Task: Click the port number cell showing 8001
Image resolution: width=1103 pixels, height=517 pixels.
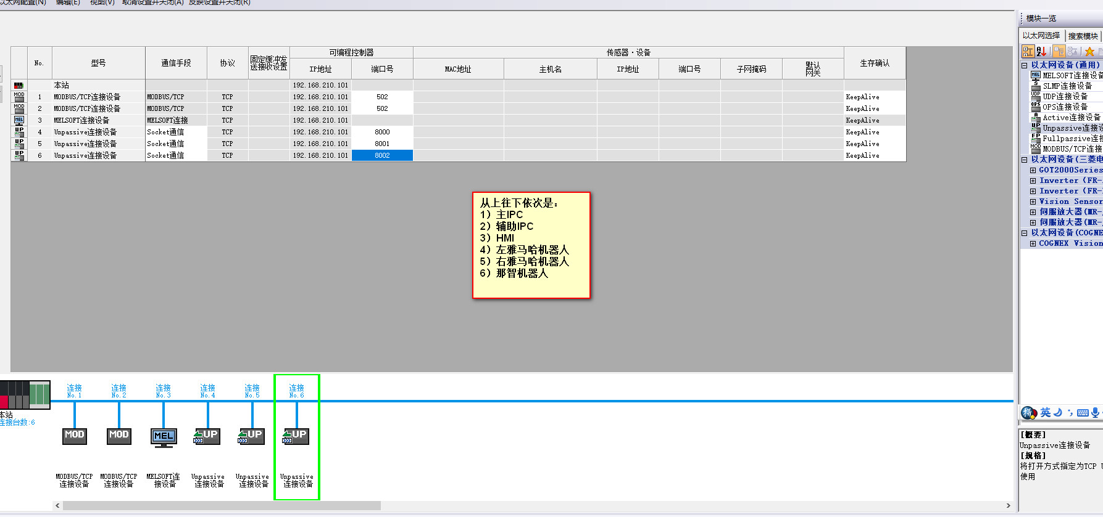Action: [382, 144]
